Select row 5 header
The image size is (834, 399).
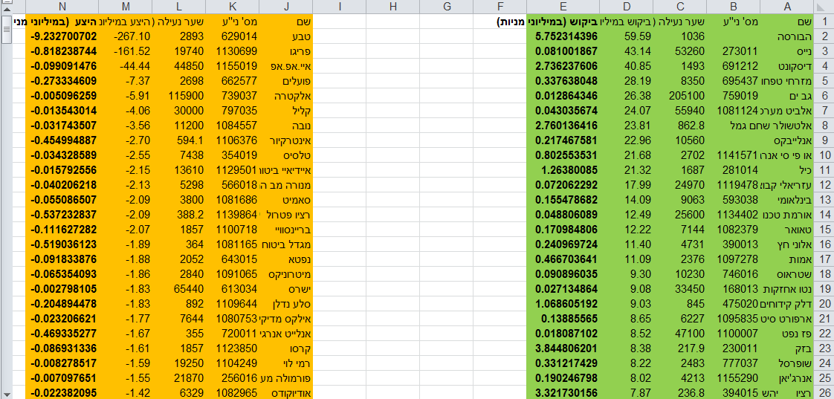824,82
